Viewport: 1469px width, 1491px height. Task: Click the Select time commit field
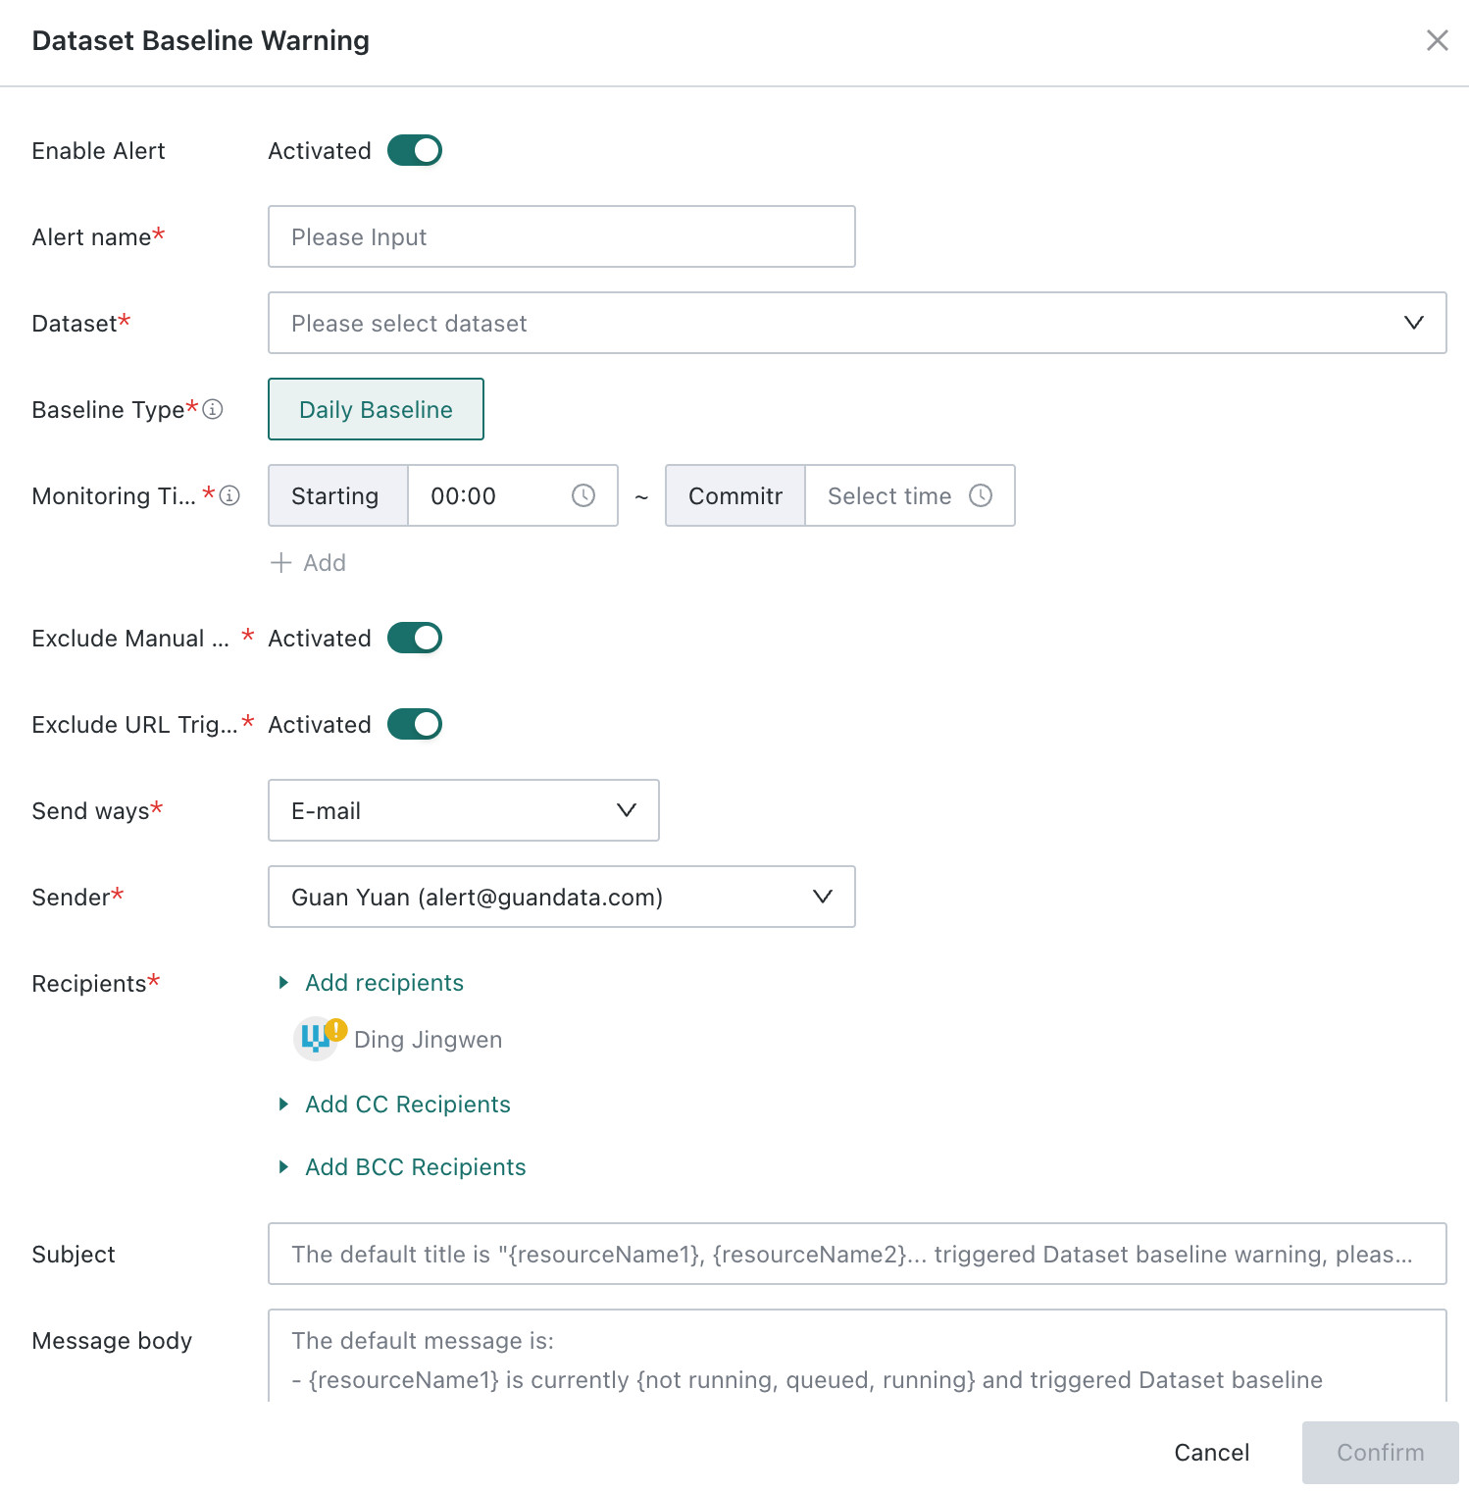point(909,495)
